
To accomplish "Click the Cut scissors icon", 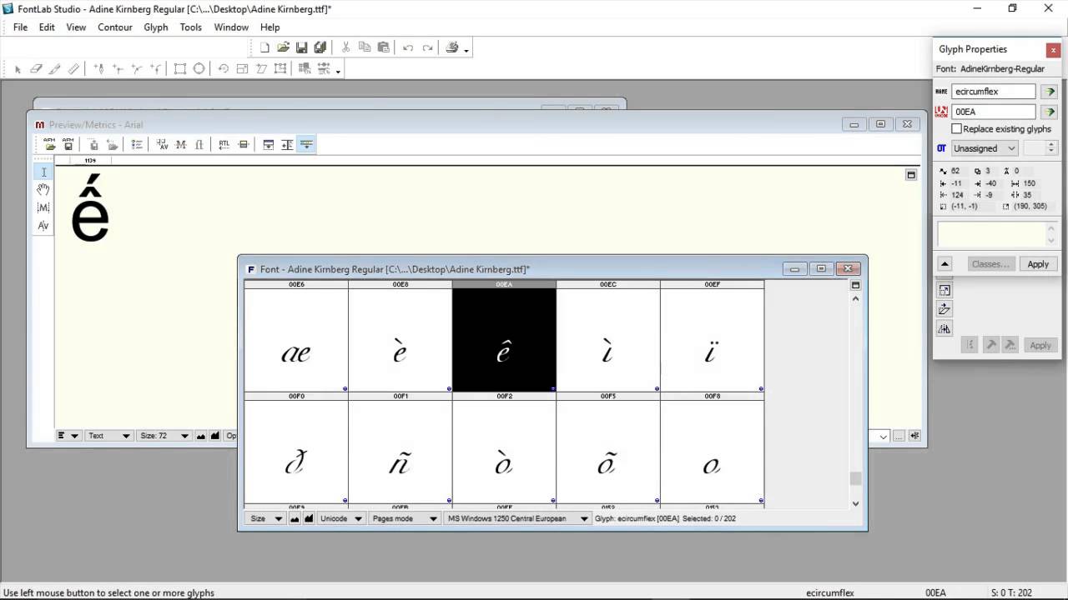I will pos(346,47).
